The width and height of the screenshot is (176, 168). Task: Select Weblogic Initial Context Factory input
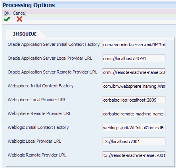[x=134, y=128]
